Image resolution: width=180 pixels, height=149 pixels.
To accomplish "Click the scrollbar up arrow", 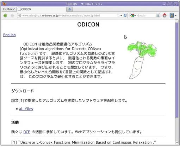I will pyautogui.click(x=177, y=21).
